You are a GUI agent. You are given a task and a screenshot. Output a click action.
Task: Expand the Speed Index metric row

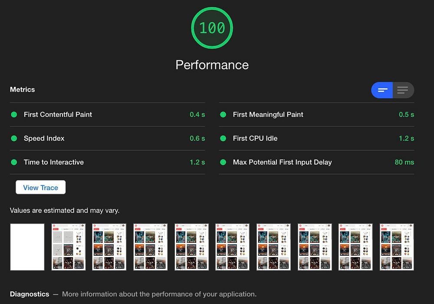[x=107, y=139]
